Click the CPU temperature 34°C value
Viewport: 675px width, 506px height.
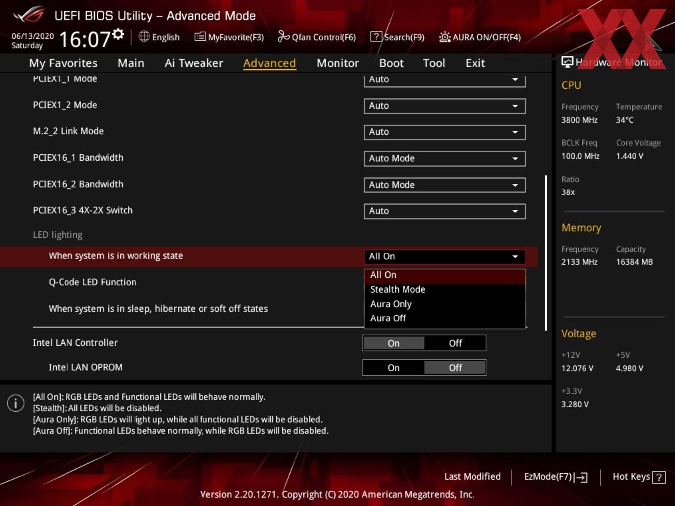pos(625,120)
